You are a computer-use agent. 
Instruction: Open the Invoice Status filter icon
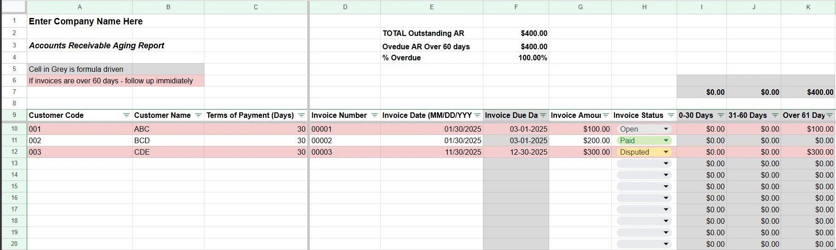pos(671,115)
